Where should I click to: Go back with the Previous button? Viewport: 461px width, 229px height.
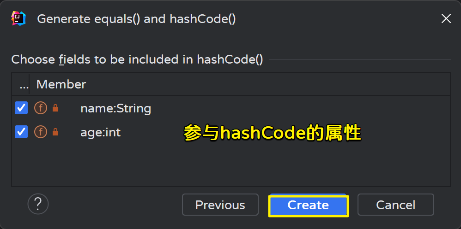220,205
